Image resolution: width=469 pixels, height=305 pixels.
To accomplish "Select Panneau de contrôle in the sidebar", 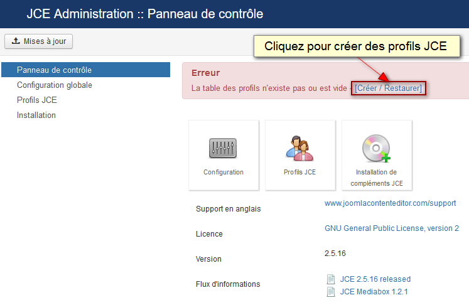I will click(x=85, y=70).
